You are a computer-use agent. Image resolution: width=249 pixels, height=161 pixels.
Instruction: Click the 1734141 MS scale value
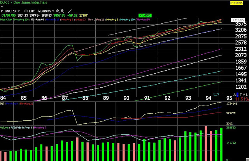click(231, 104)
